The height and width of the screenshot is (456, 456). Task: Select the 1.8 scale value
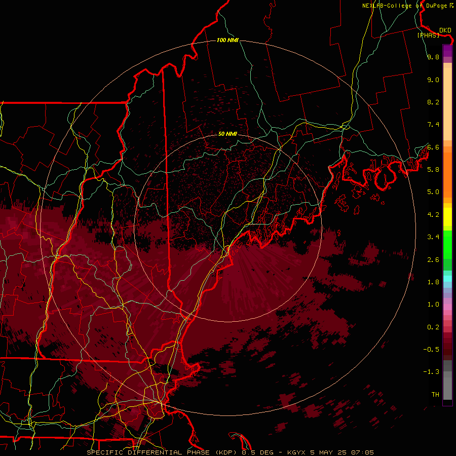(x=433, y=282)
